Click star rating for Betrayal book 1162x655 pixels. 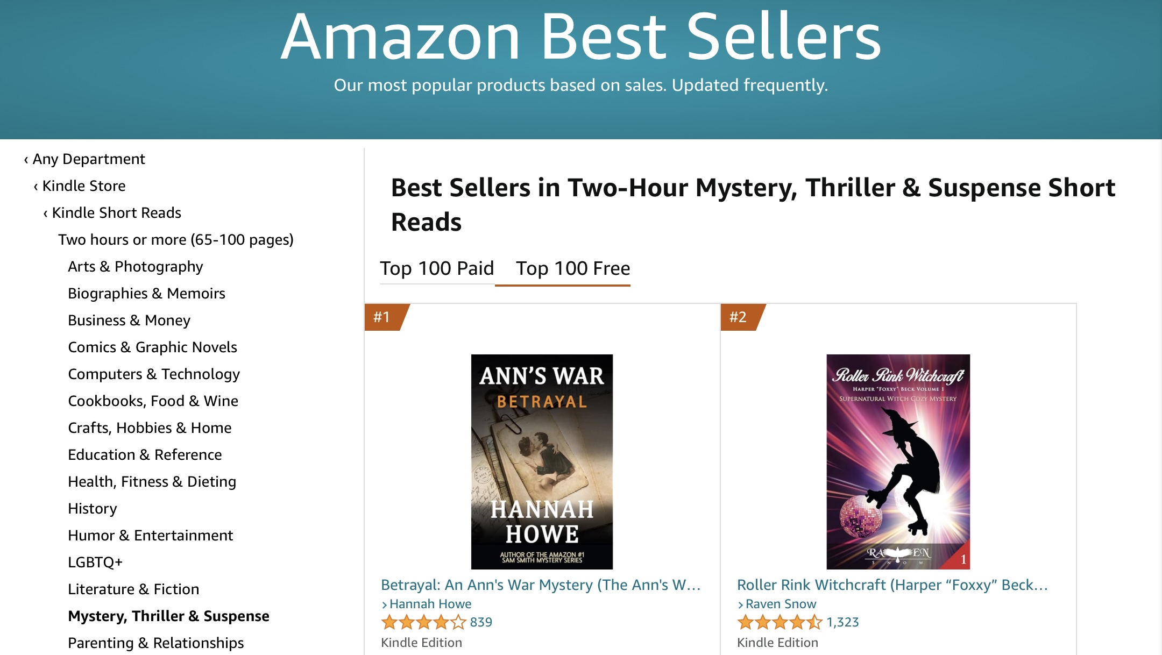(423, 622)
